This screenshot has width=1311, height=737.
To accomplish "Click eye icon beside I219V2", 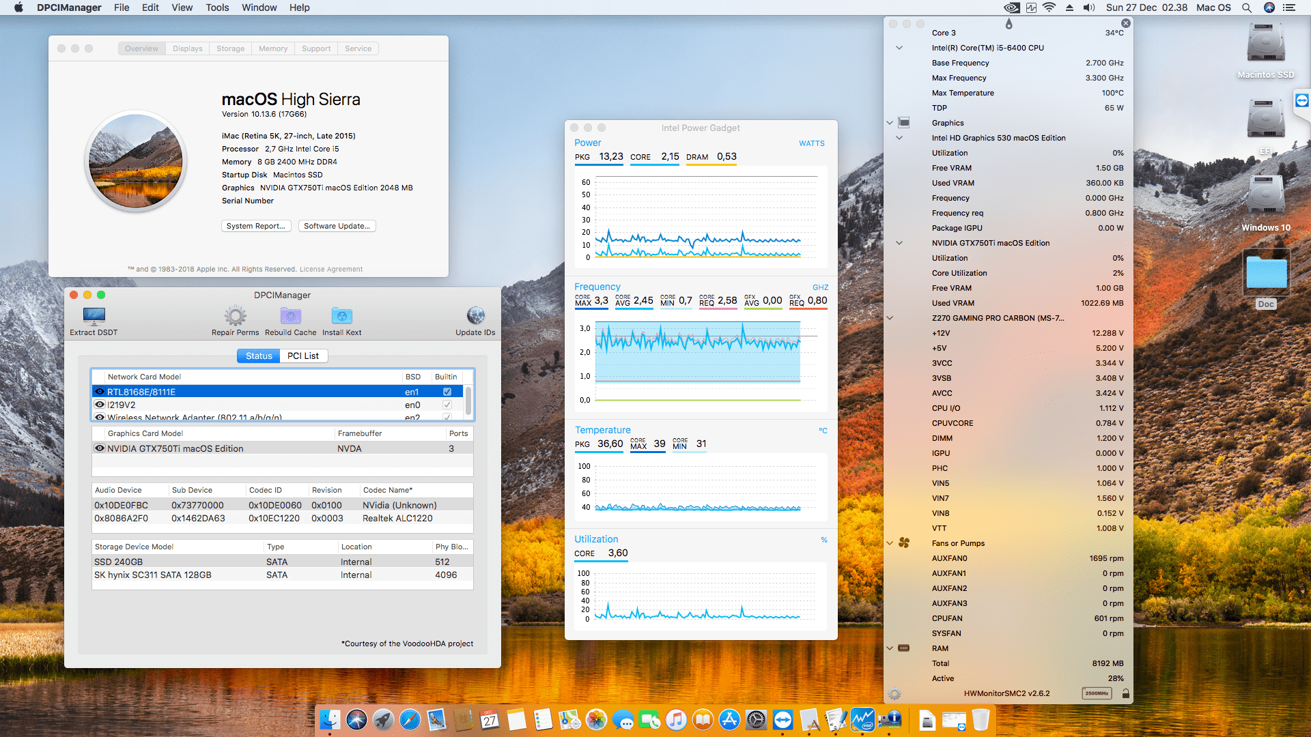I will tap(100, 405).
